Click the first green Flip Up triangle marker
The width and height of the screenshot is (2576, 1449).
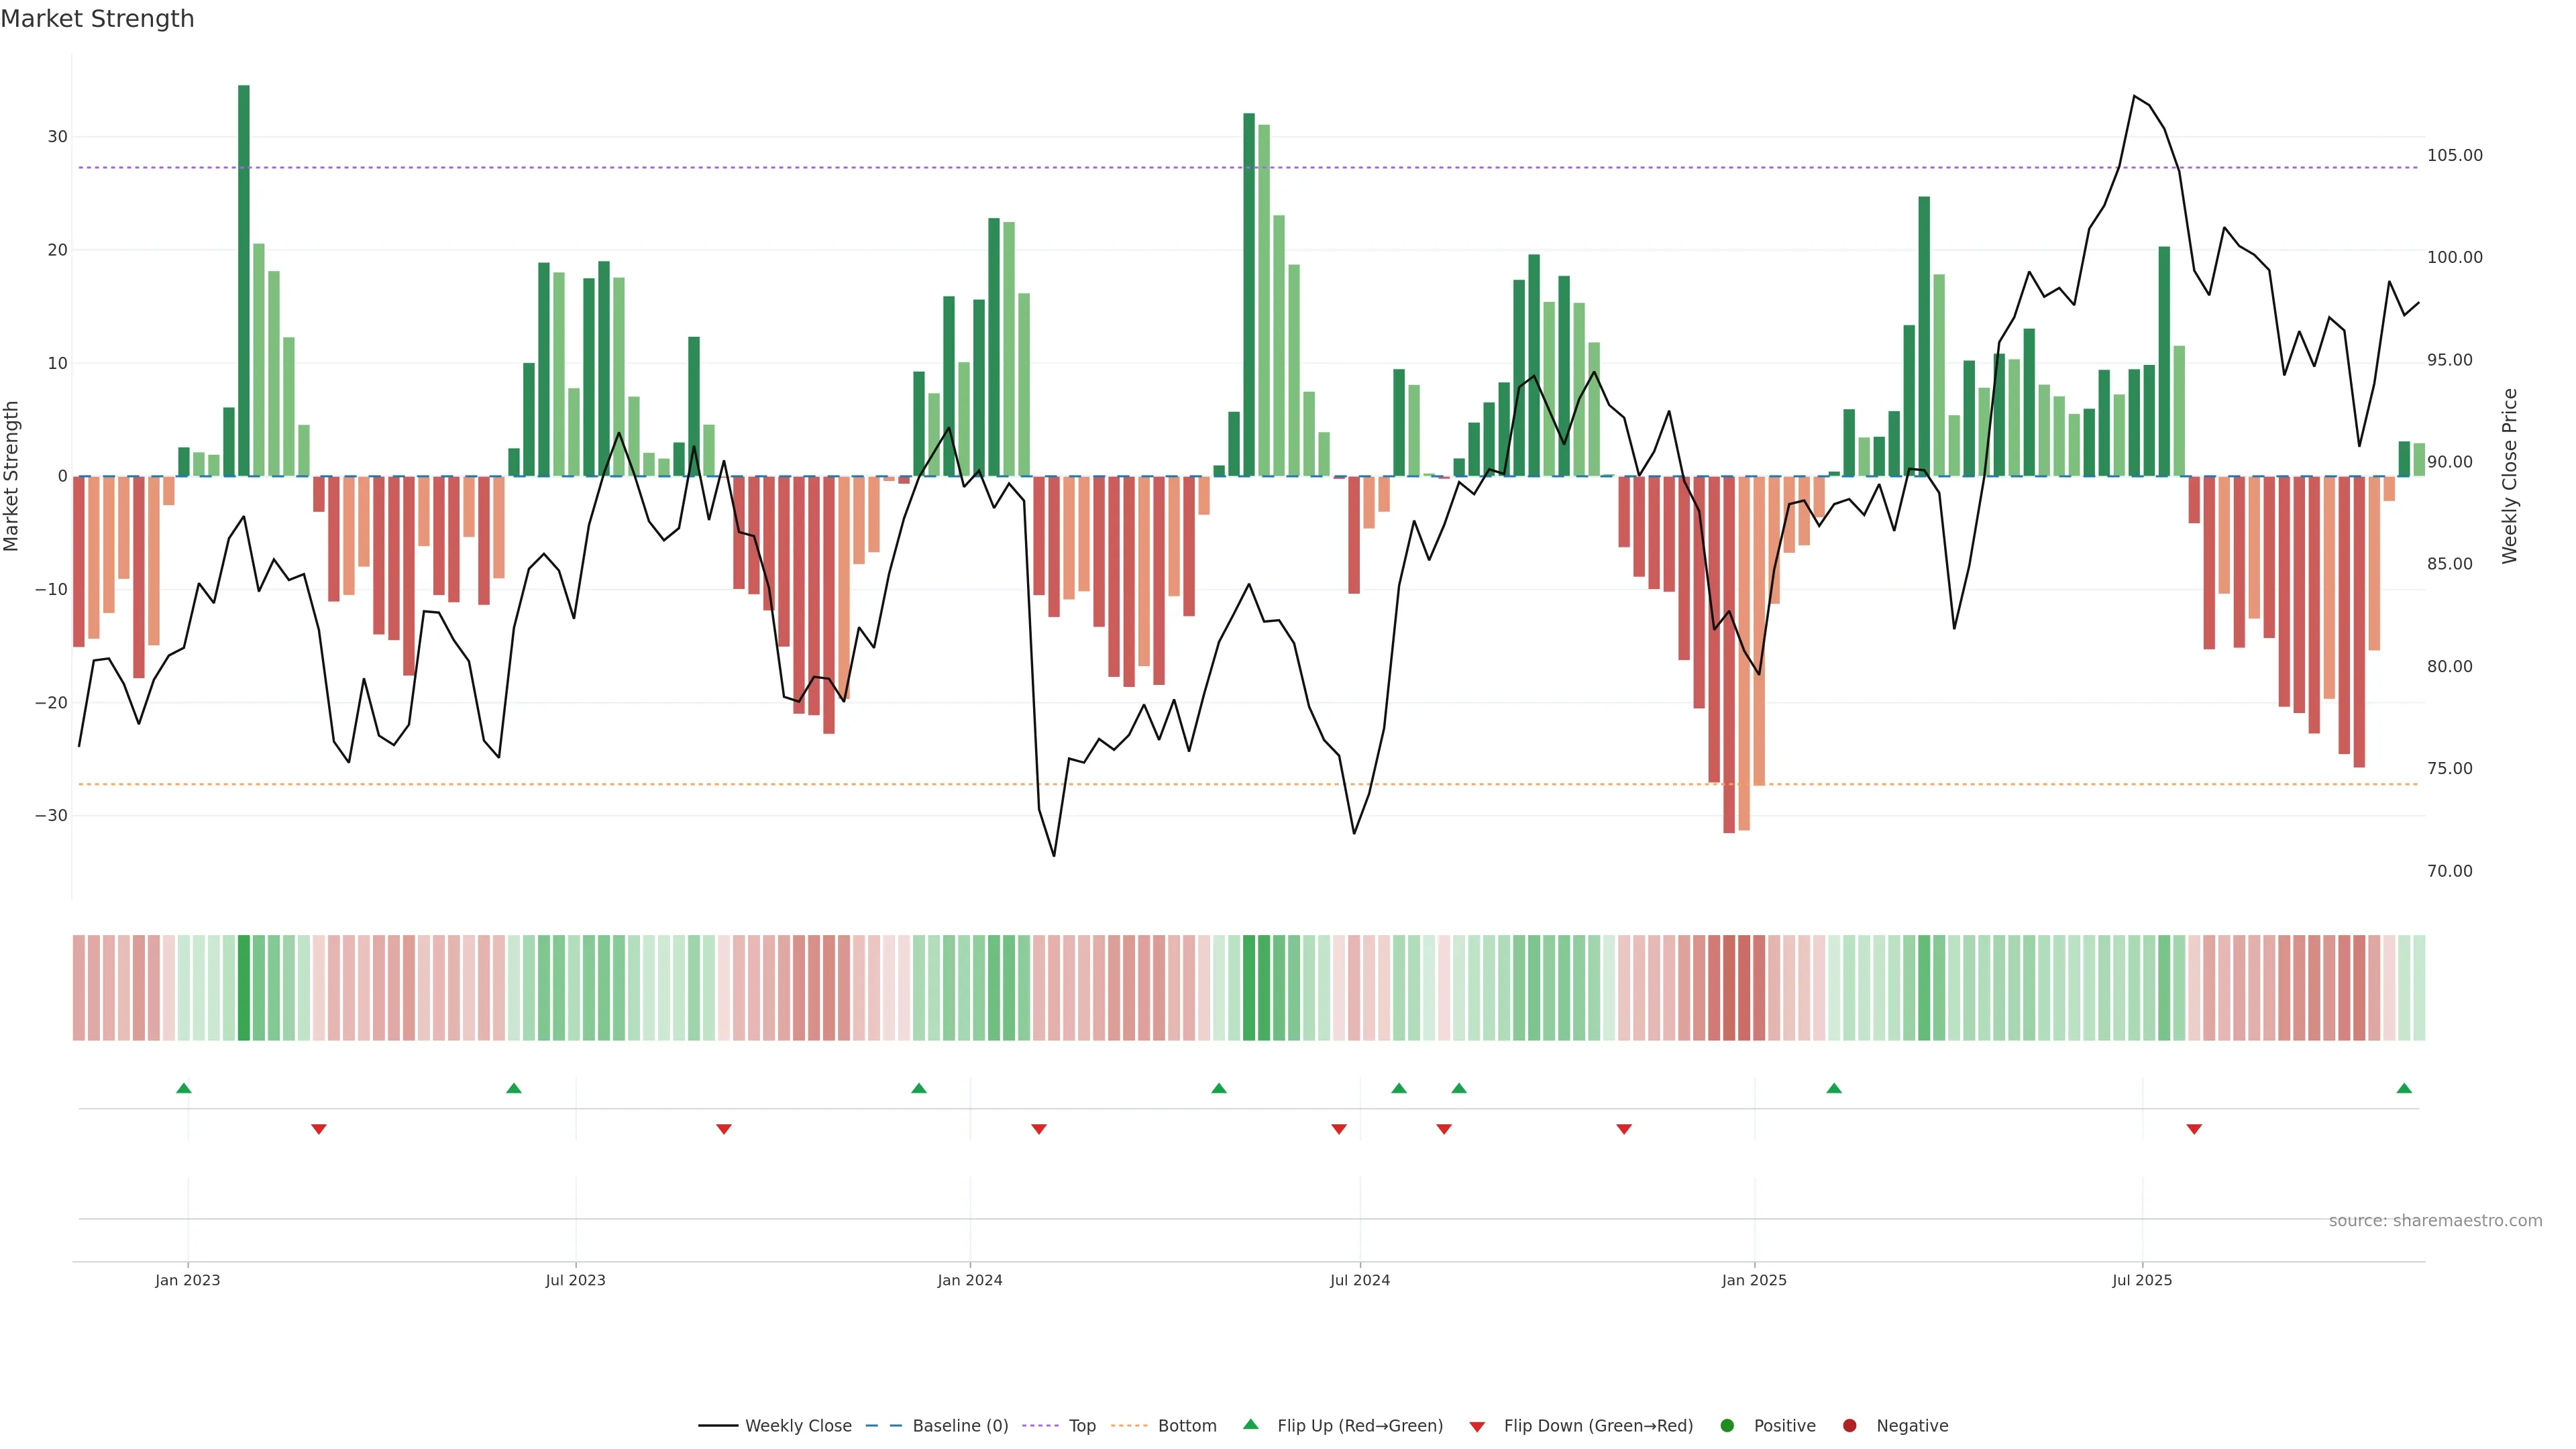click(x=183, y=1088)
